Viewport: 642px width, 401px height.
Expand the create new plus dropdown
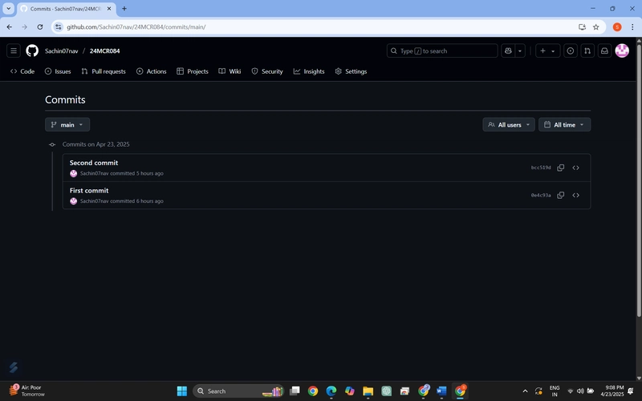tap(547, 51)
